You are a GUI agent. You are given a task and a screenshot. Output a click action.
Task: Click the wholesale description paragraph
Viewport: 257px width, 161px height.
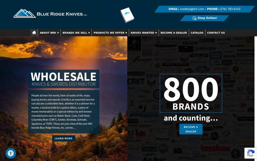[64, 112]
